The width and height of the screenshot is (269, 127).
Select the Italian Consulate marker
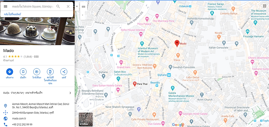224,43
